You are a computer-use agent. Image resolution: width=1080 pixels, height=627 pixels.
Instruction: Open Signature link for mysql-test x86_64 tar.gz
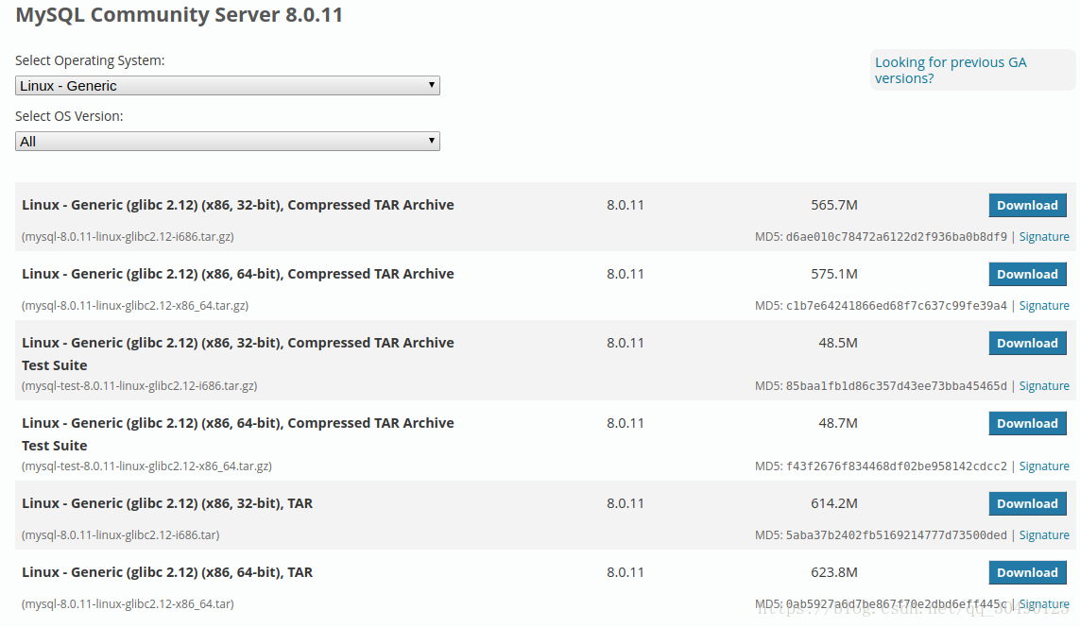tap(1044, 466)
